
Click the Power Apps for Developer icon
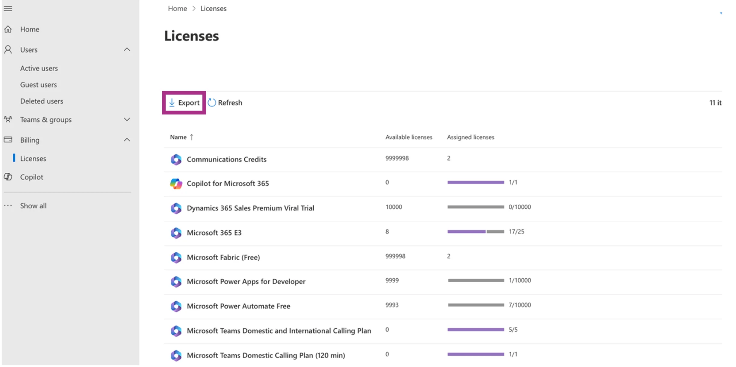pyautogui.click(x=176, y=282)
